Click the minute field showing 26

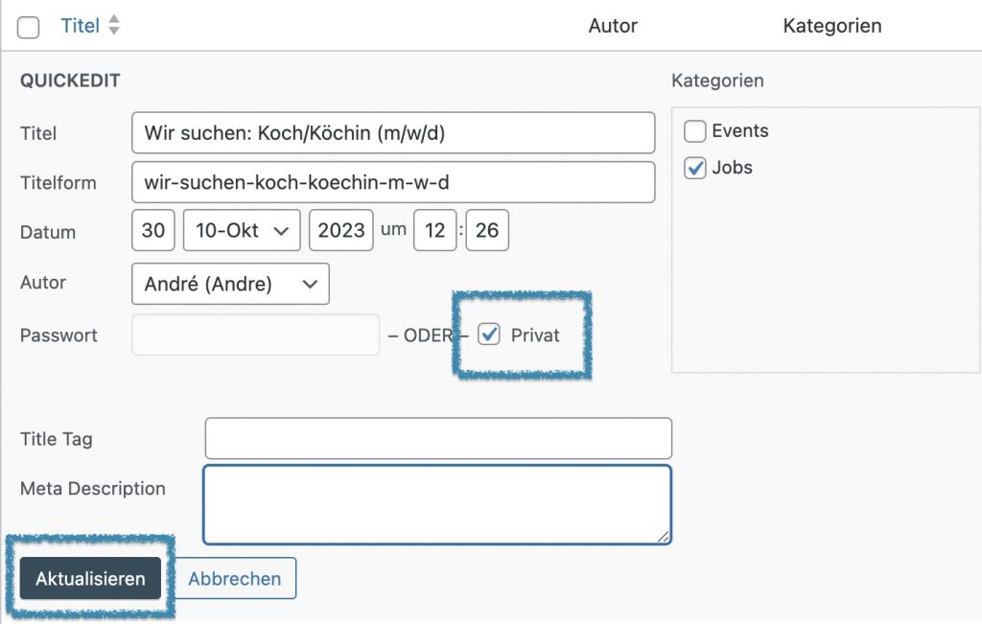click(487, 231)
